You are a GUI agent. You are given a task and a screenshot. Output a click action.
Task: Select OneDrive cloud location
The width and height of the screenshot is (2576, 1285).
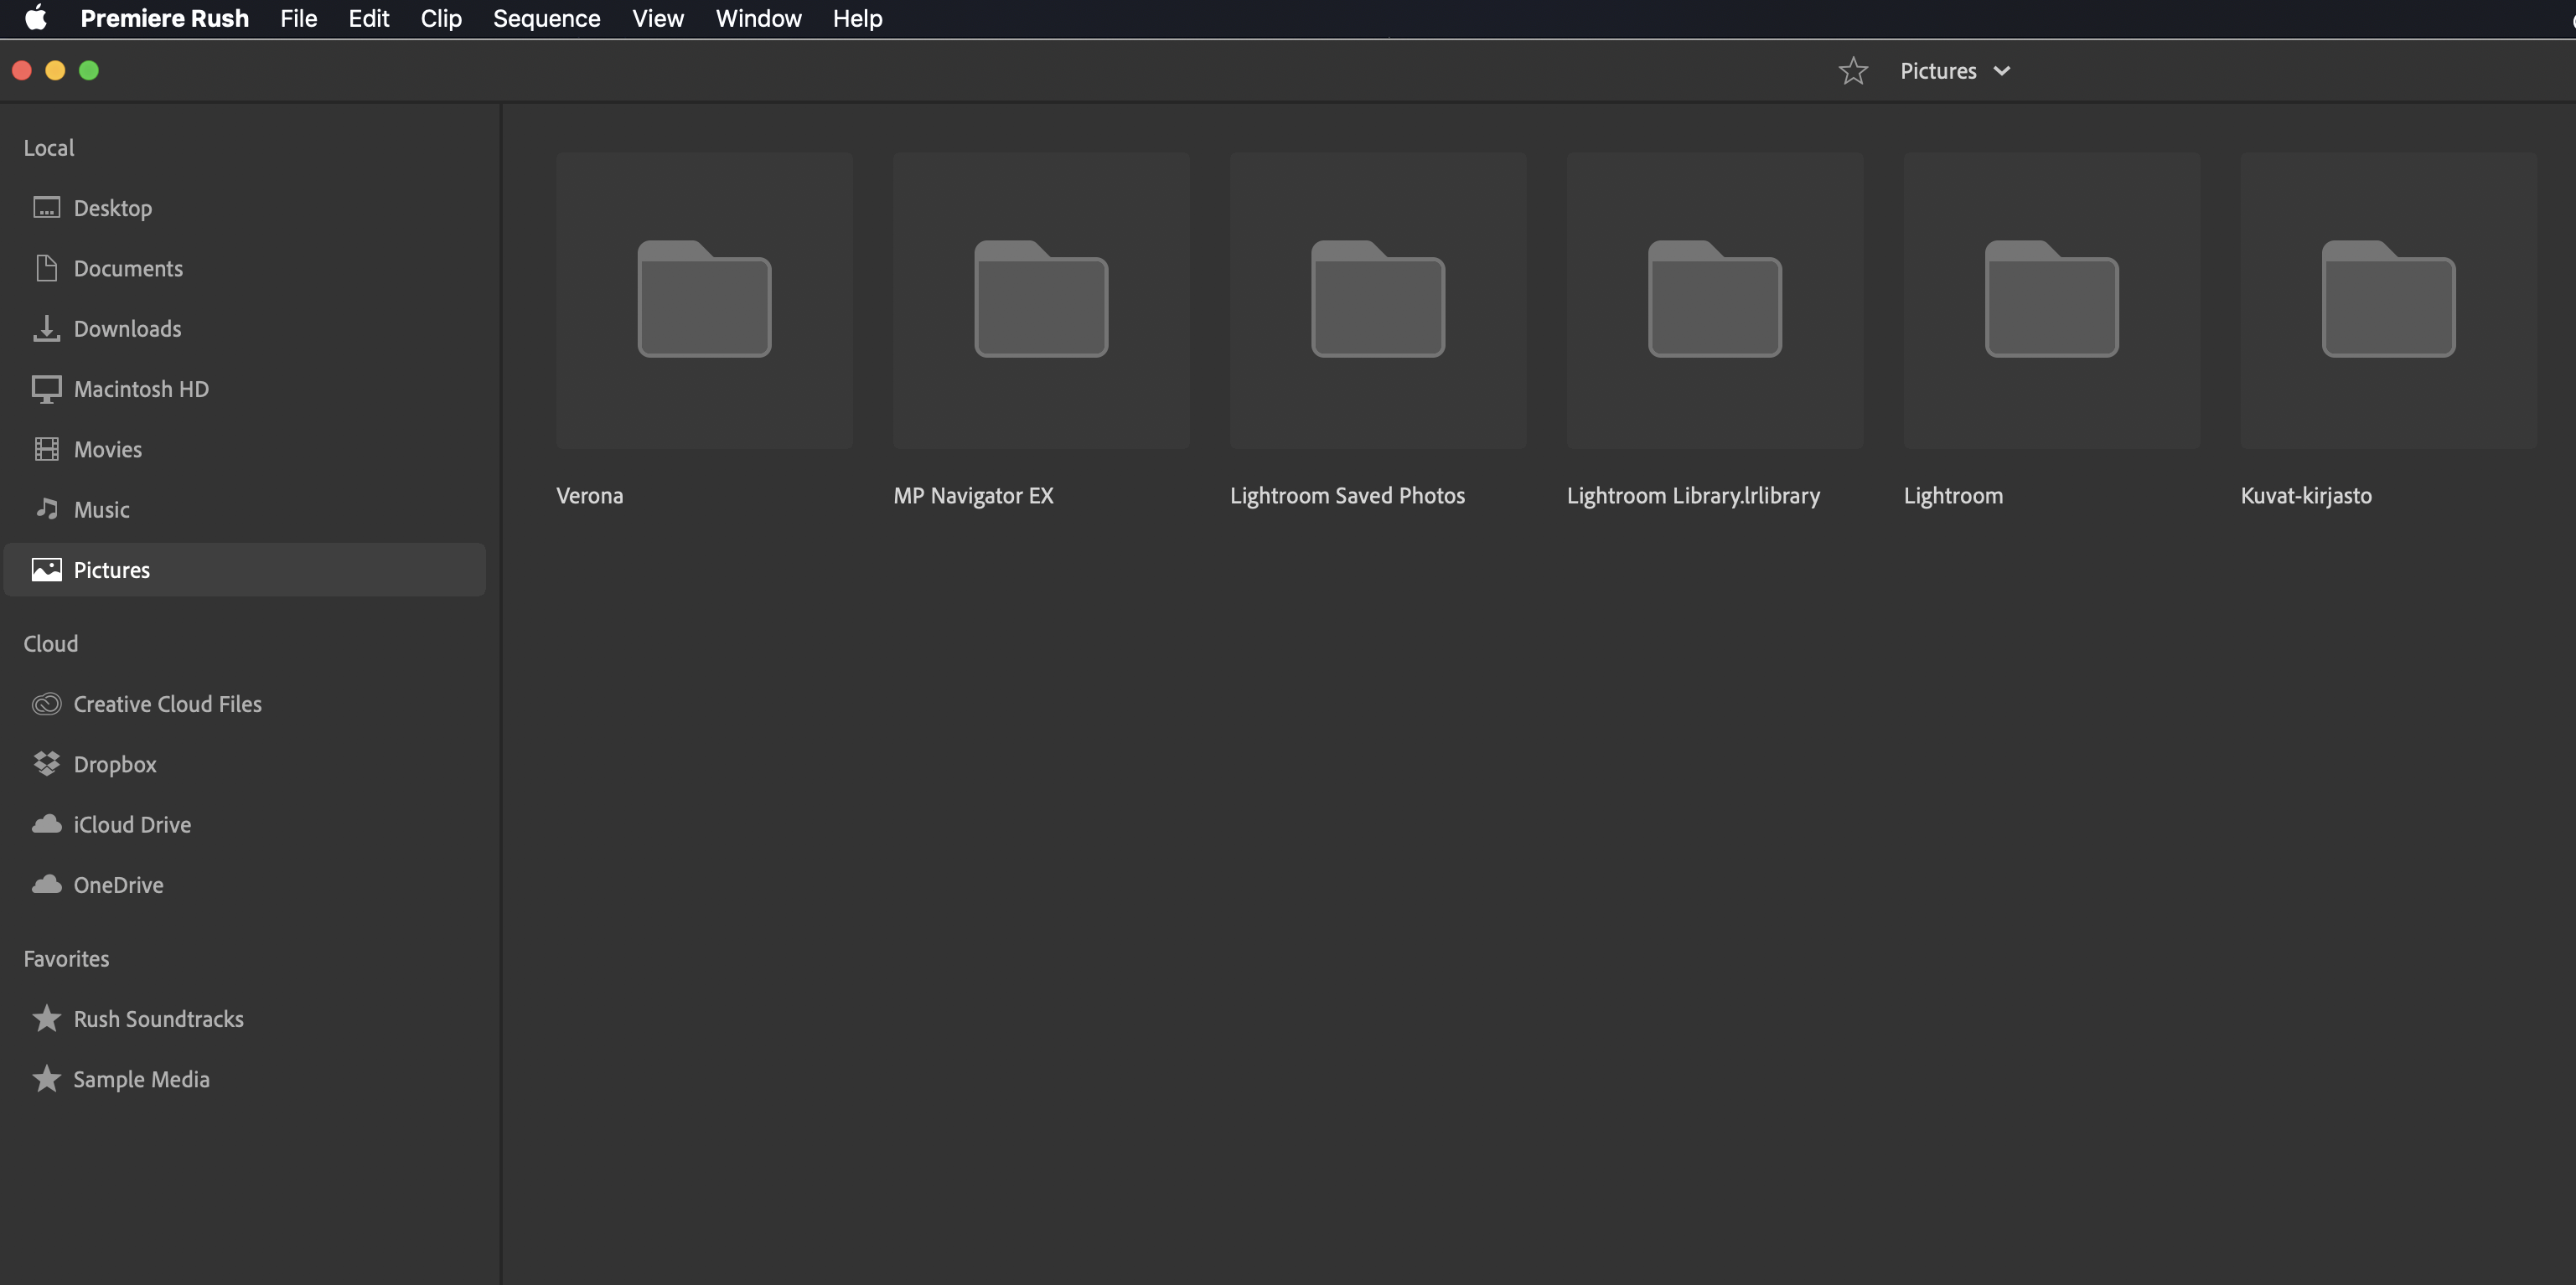tap(118, 885)
